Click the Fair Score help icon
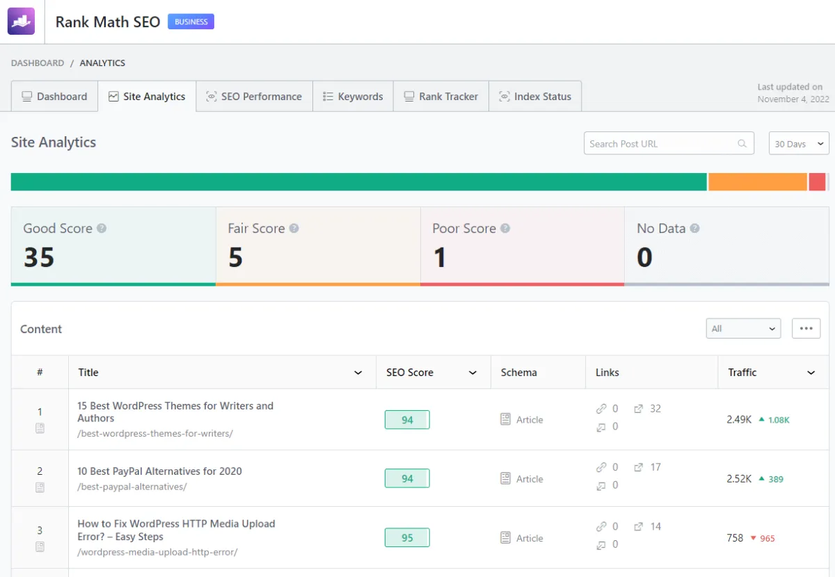835x577 pixels. tap(294, 228)
